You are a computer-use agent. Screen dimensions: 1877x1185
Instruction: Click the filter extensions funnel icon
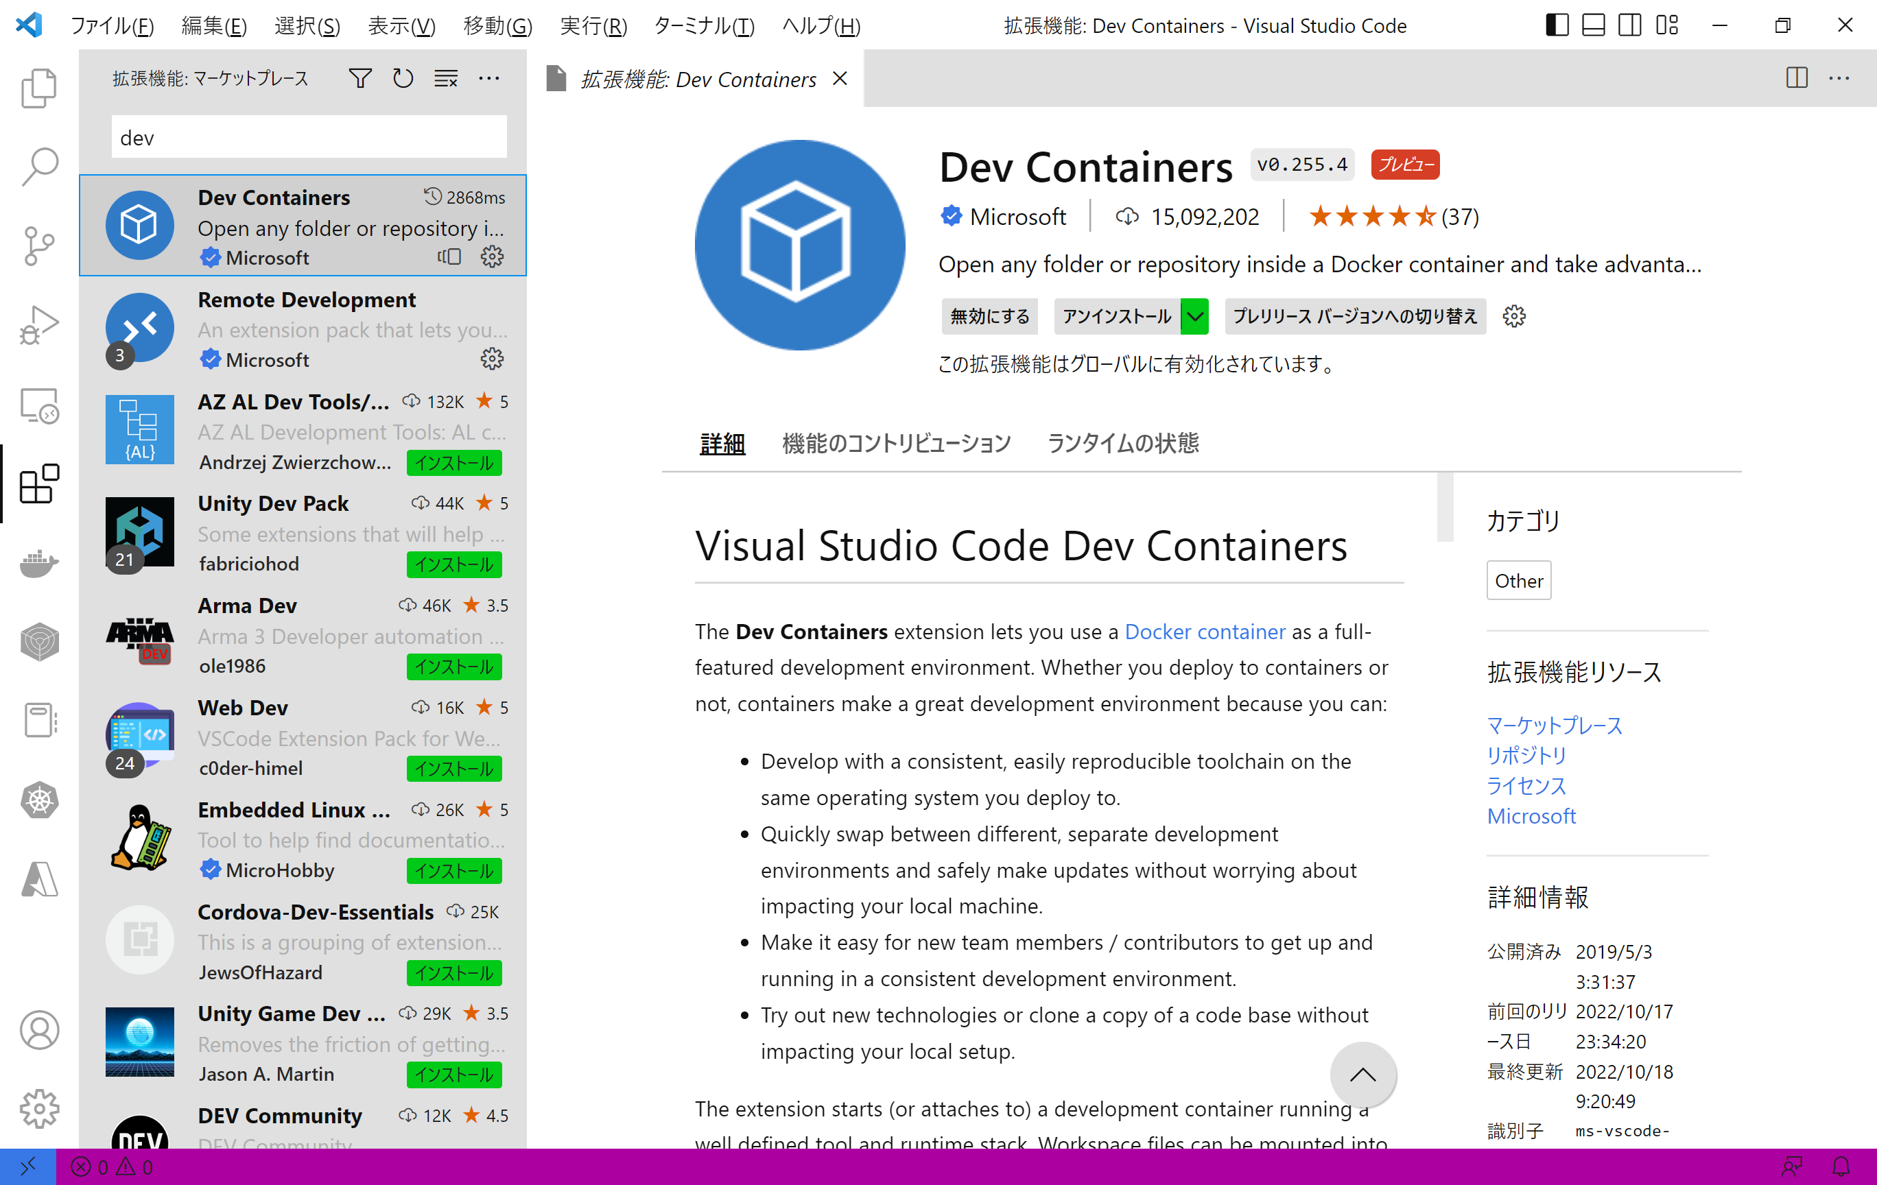pos(360,79)
